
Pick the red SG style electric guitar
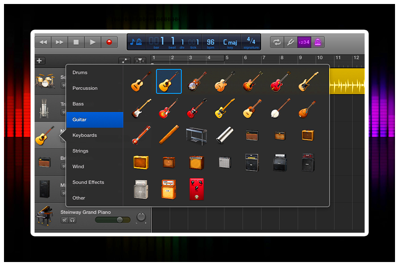(197, 109)
